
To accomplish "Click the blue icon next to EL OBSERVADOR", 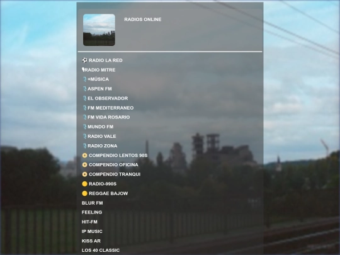I will 84,98.
